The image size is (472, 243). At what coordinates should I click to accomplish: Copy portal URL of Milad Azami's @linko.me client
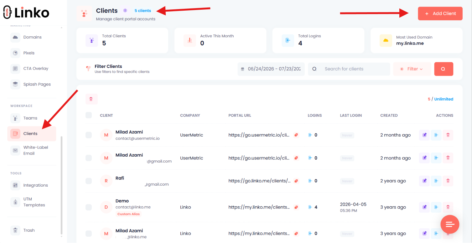(x=296, y=233)
